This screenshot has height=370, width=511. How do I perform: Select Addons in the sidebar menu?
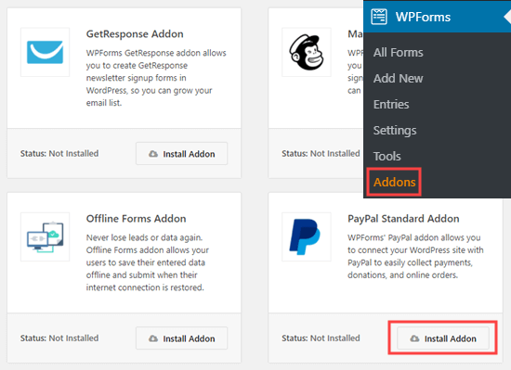(x=394, y=182)
